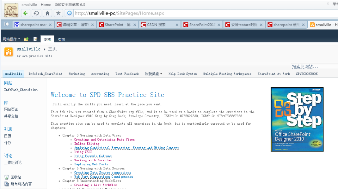Open the browser user avatar picture
The height and width of the screenshot is (189, 338).
pyautogui.click(x=11, y=10)
